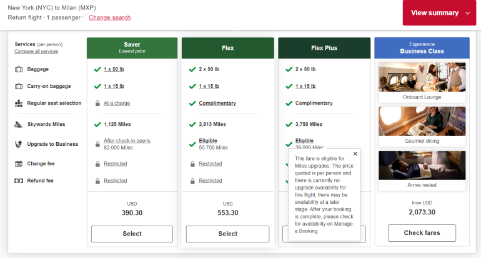Click the Change fee calendar icon
The height and width of the screenshot is (258, 481).
(x=19, y=164)
